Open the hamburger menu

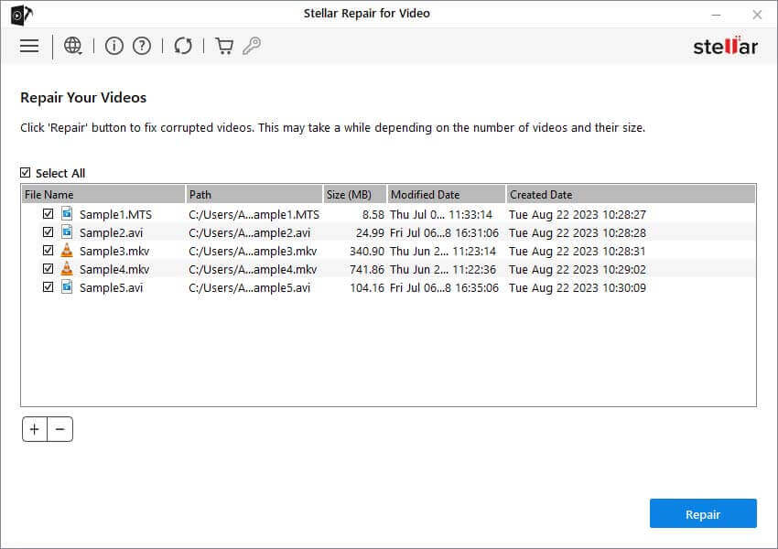pos(29,46)
